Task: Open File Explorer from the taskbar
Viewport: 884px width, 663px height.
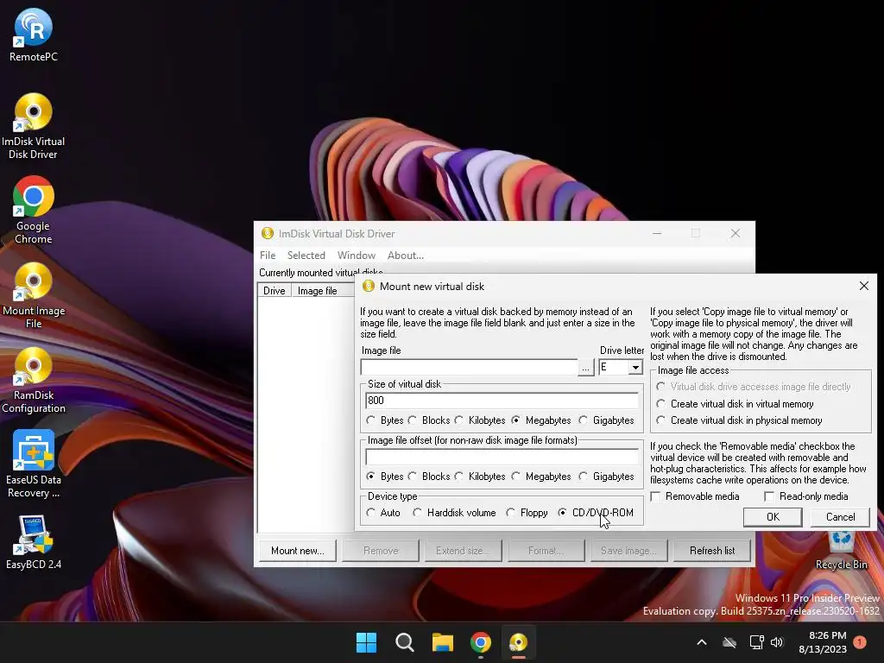Action: coord(443,642)
